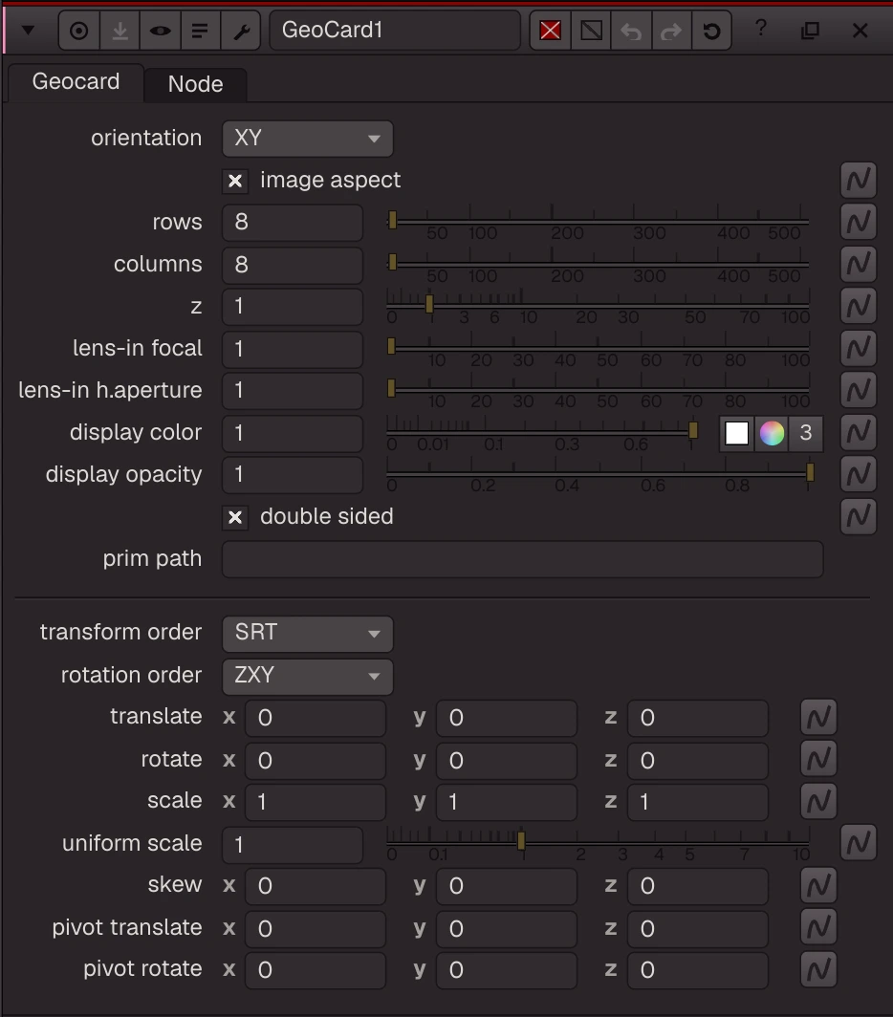Open animation menu for uniform scale
893x1017 pixels.
click(x=859, y=843)
